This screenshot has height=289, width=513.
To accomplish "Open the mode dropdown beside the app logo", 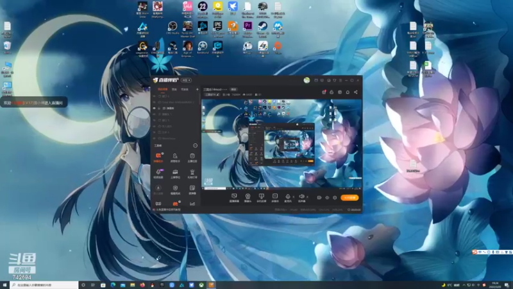I will pyautogui.click(x=186, y=80).
